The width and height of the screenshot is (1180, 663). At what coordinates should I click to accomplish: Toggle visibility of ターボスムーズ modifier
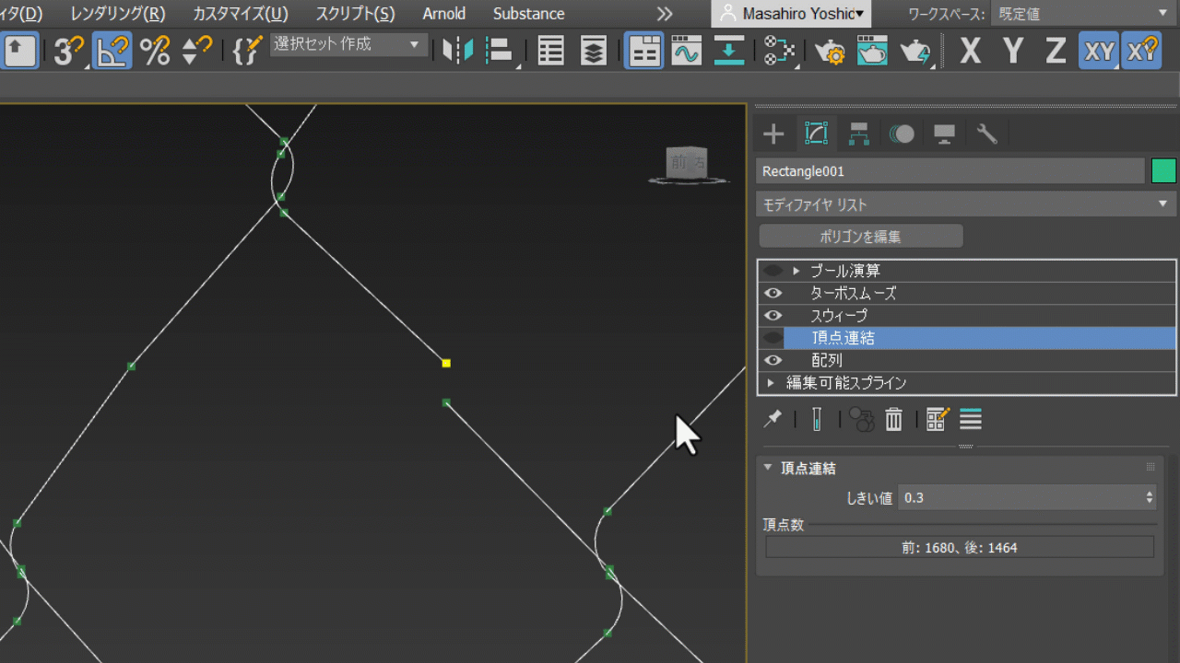coord(773,293)
